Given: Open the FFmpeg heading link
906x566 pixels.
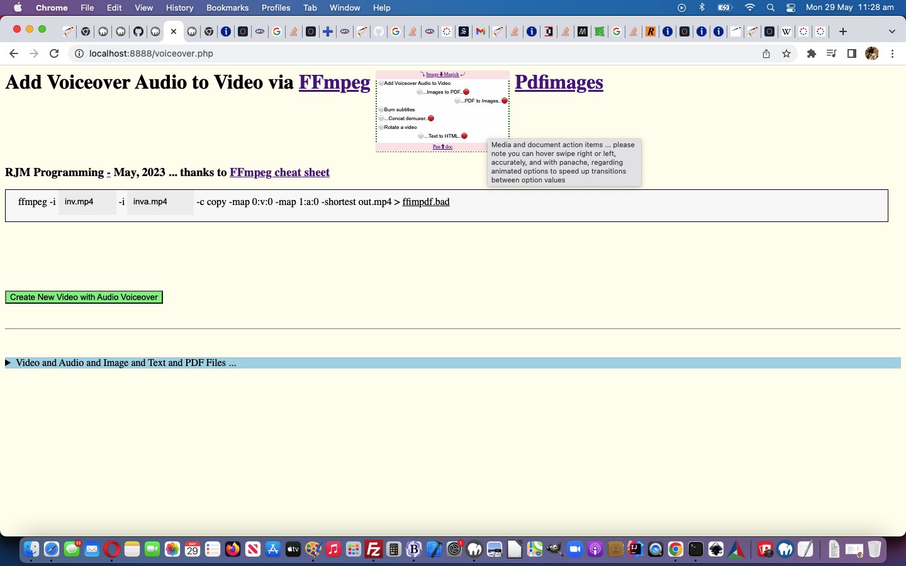Looking at the screenshot, I should pyautogui.click(x=334, y=82).
